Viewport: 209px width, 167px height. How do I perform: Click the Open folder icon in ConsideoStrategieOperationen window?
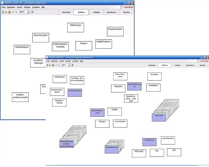50,65
